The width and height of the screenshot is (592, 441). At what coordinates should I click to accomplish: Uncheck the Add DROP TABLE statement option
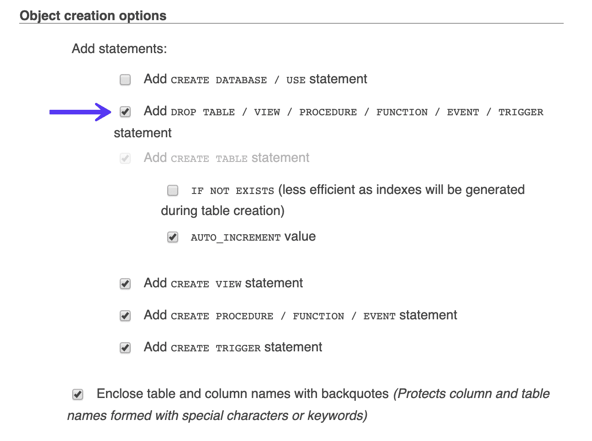click(125, 111)
